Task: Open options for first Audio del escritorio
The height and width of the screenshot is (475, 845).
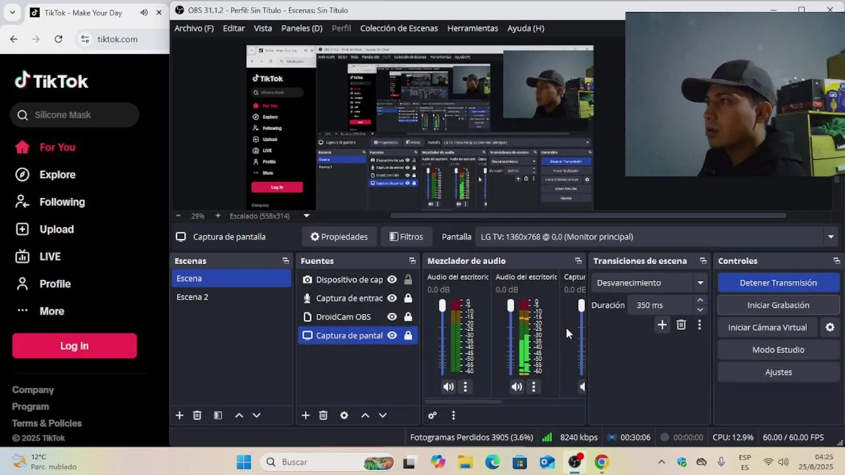Action: [x=465, y=387]
